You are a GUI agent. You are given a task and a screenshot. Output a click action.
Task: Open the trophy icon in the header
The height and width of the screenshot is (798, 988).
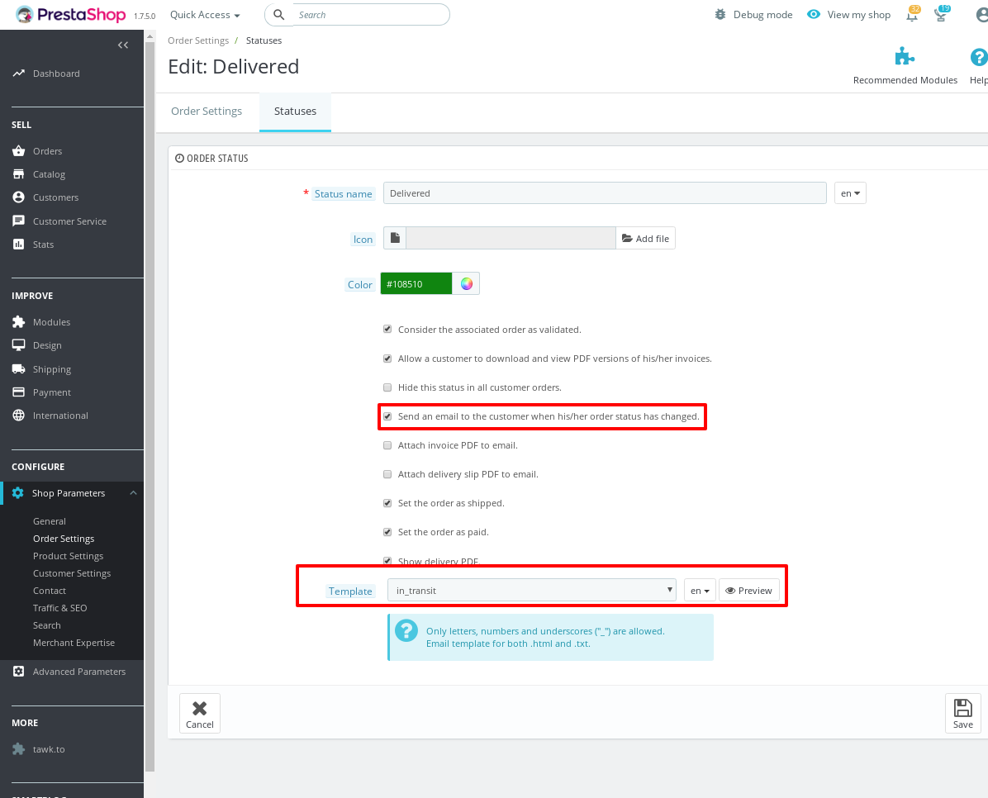point(942,15)
